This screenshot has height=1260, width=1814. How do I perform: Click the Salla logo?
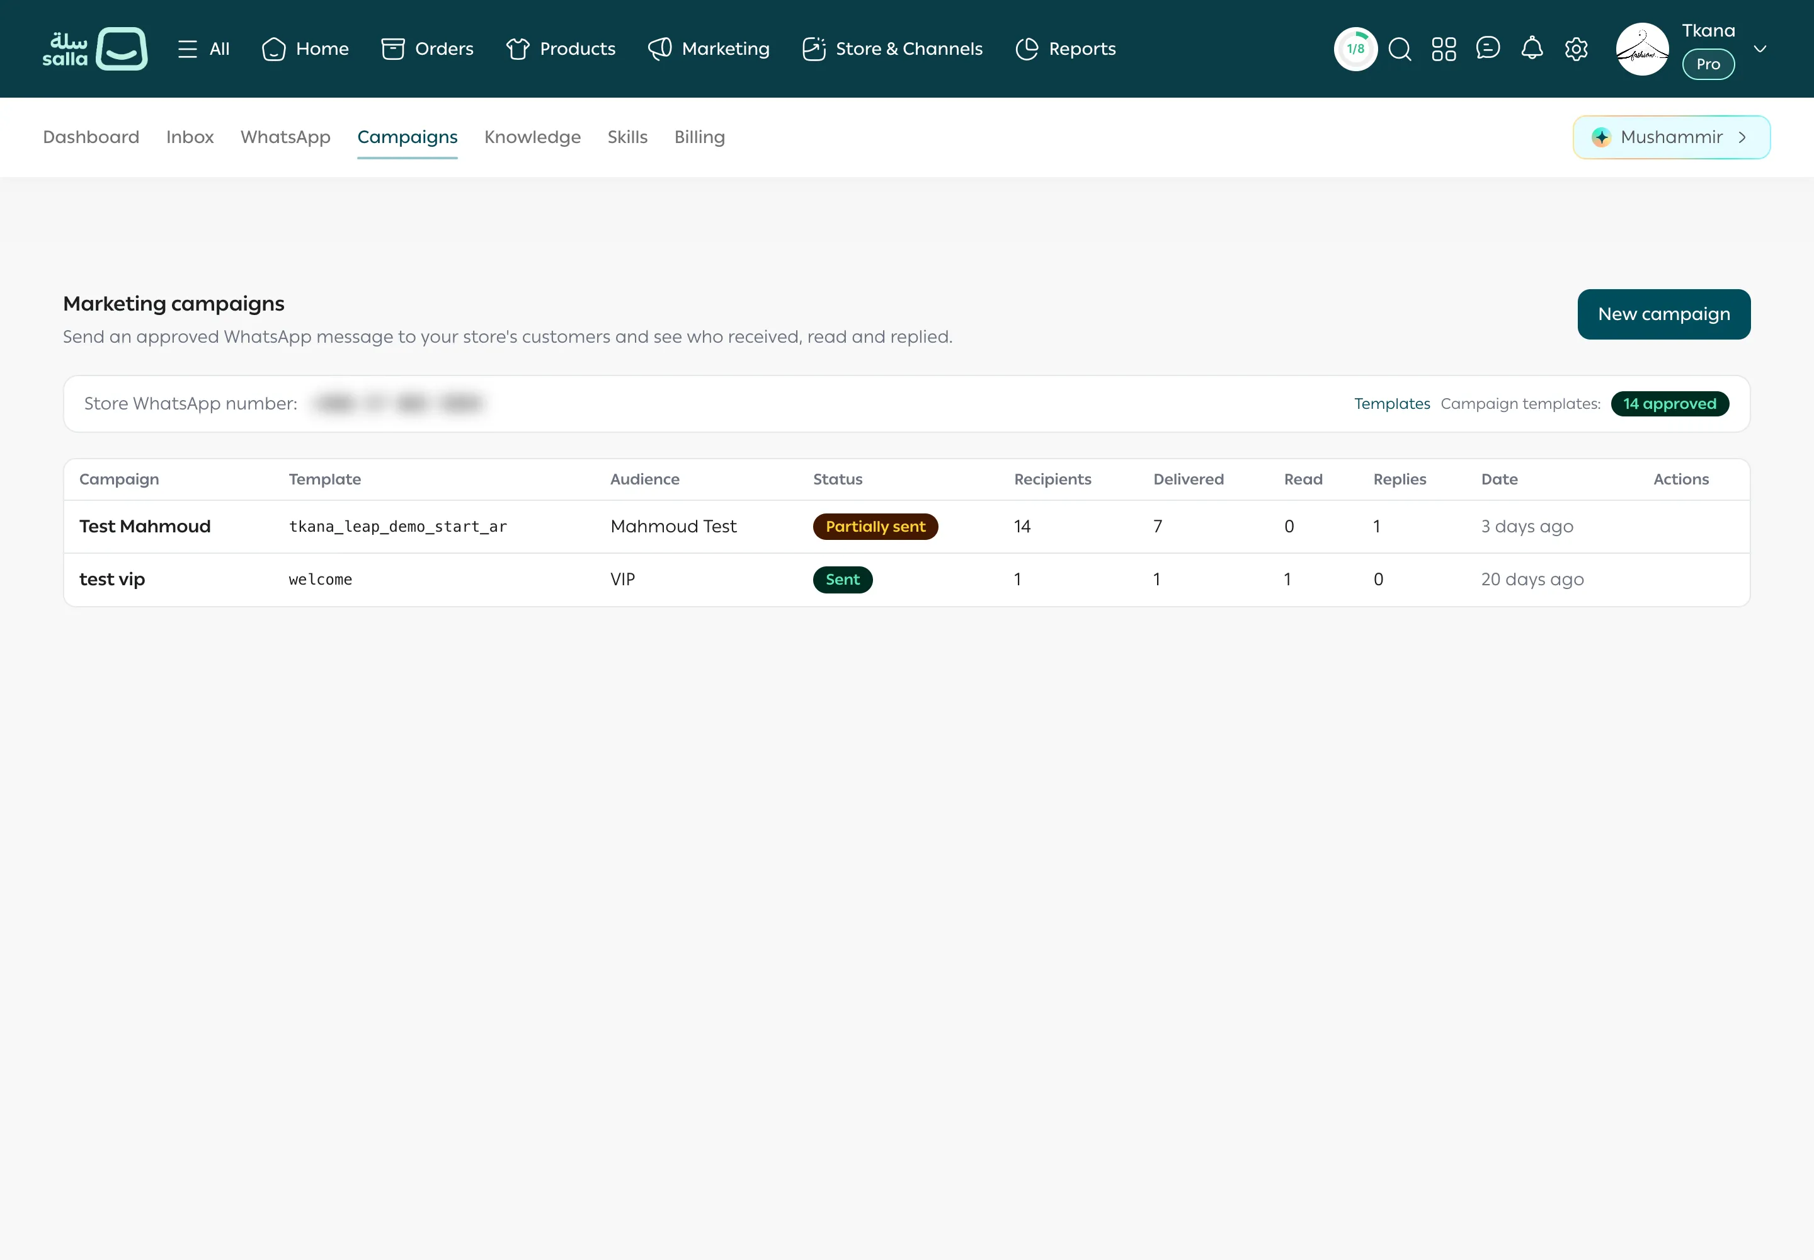coord(94,49)
